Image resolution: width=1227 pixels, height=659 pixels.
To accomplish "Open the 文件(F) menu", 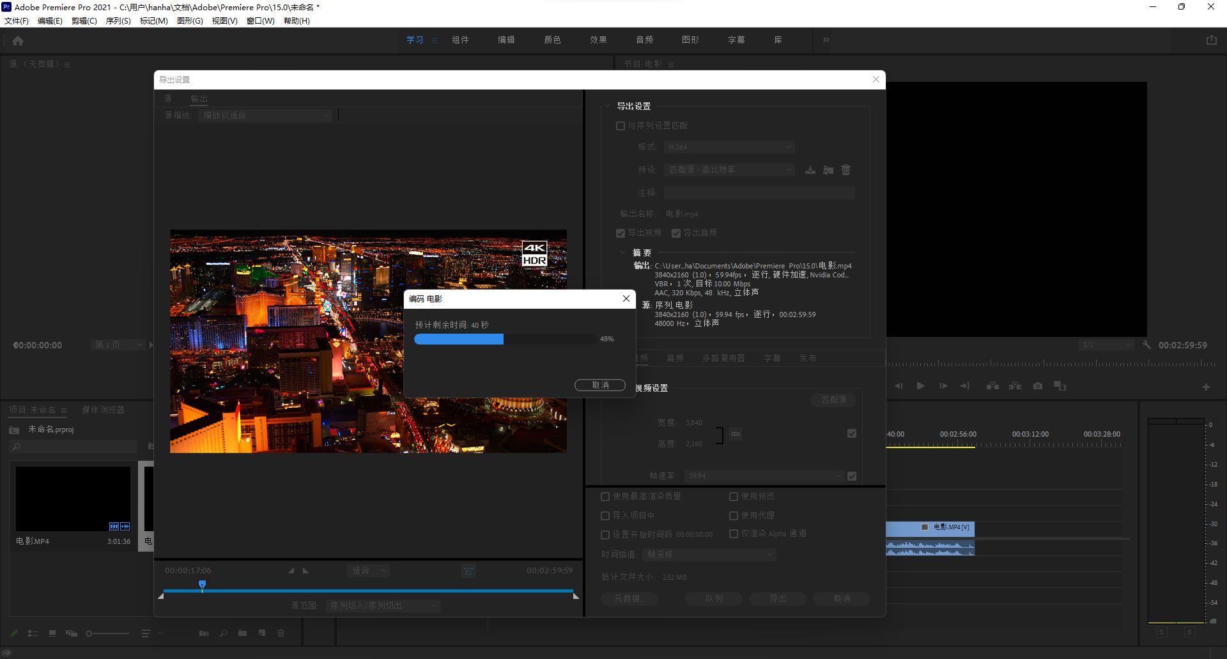I will 17,21.
